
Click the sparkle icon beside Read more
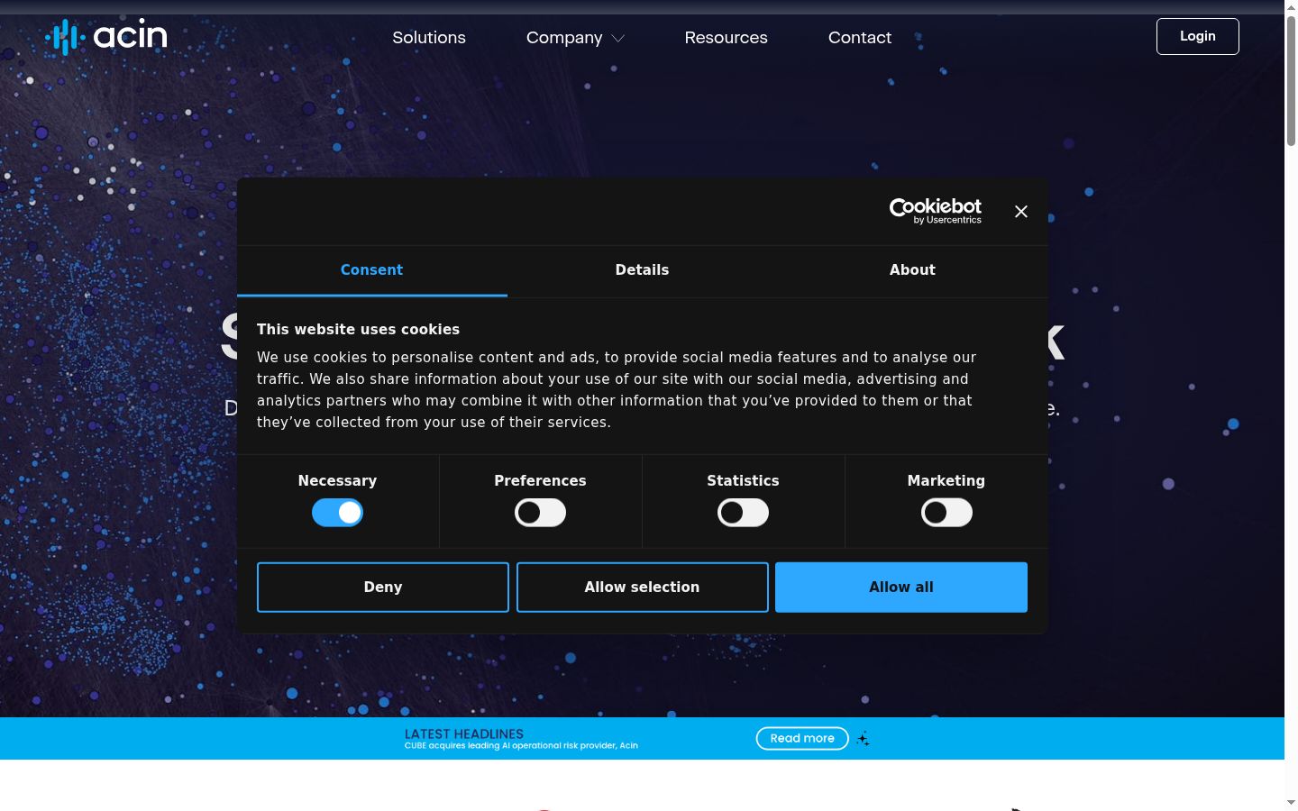[864, 739]
